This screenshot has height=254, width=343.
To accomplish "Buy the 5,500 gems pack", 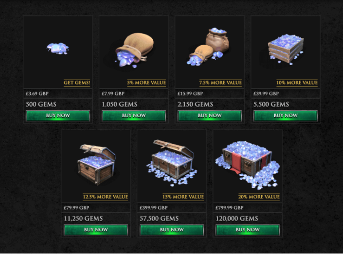I will tap(286, 116).
